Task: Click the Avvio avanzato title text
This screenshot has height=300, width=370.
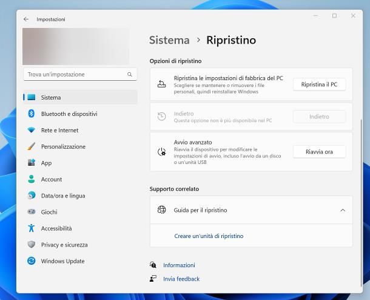Action: point(193,142)
